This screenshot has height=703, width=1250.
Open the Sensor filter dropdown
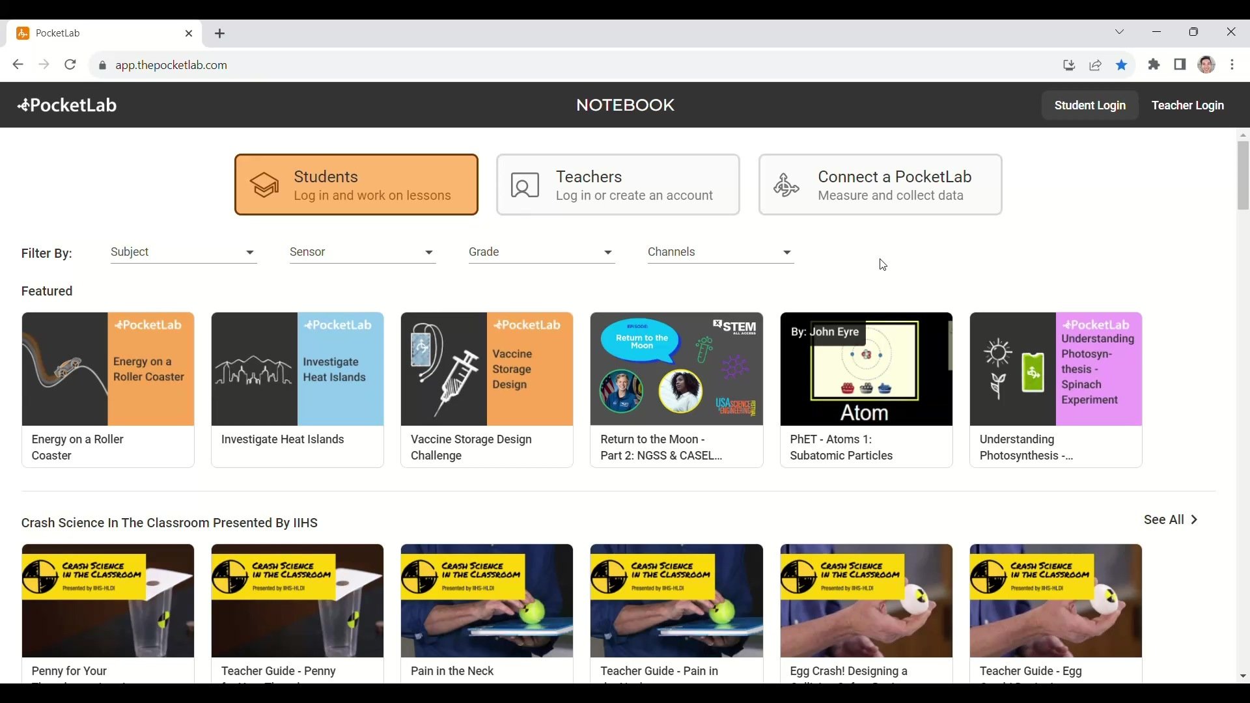pos(363,253)
